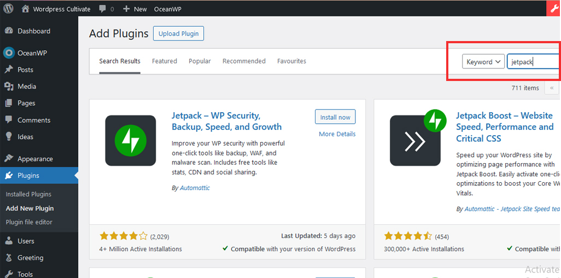Go to Dashboard in the sidebar
This screenshot has width=561, height=278.
39,31
